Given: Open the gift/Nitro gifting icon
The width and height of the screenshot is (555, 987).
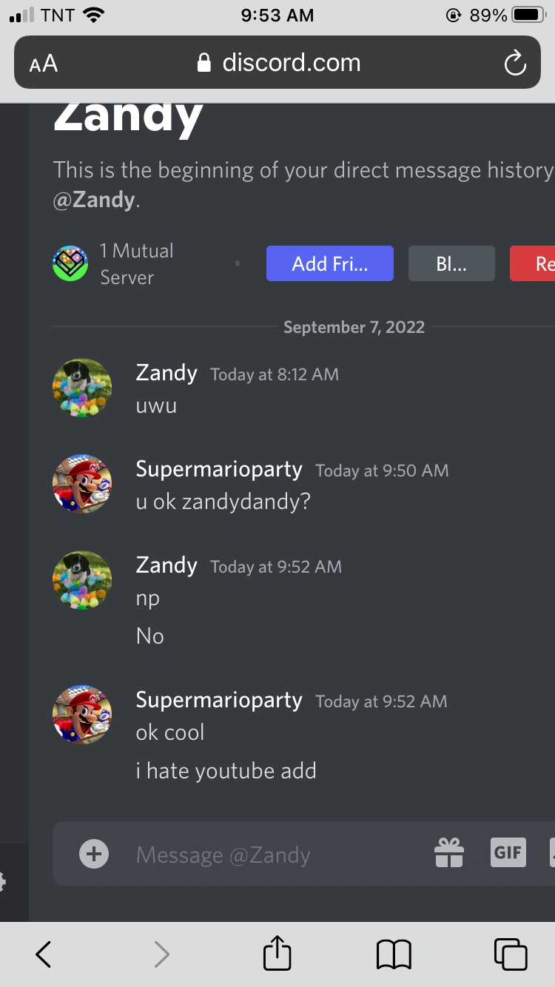Looking at the screenshot, I should (x=449, y=854).
